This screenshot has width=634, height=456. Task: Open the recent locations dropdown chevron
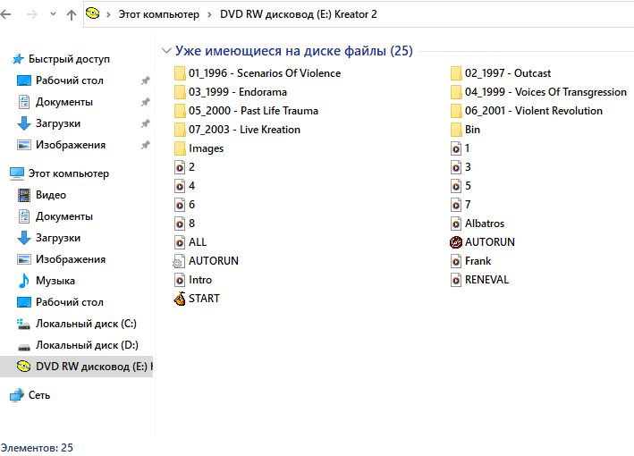[x=53, y=14]
